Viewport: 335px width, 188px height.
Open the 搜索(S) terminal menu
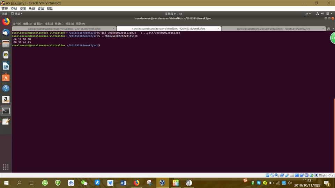pyautogui.click(x=49, y=24)
